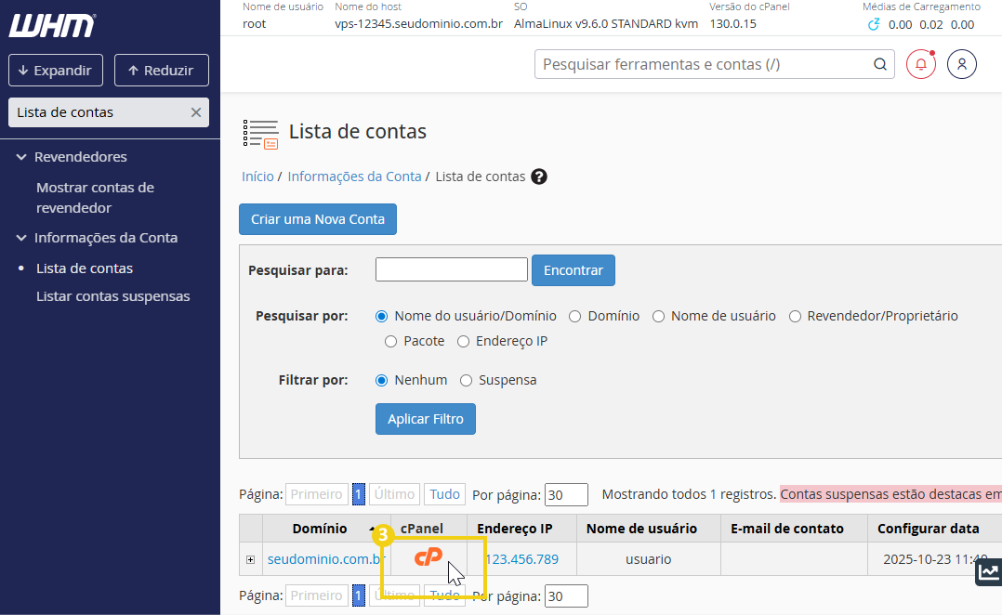Open the user profile icon
Screen dimensions: 1002x615
coord(962,64)
